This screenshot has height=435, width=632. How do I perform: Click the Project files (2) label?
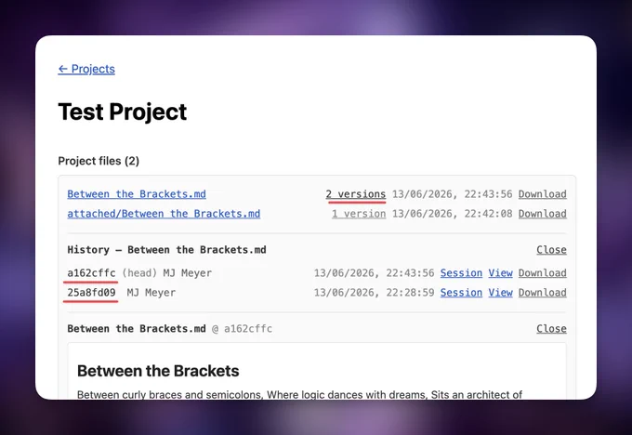[x=99, y=161]
